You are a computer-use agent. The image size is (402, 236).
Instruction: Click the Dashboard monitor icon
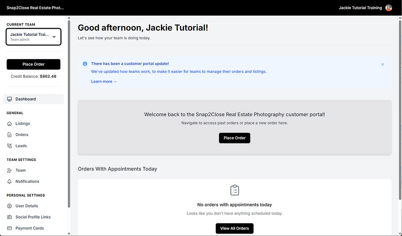[x=10, y=99]
